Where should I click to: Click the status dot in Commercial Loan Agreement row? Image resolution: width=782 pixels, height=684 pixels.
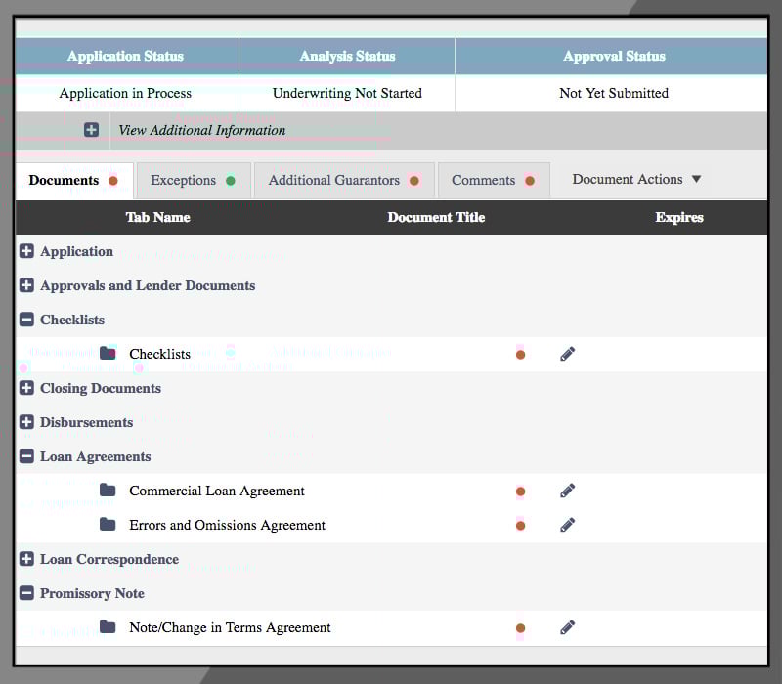[520, 492]
